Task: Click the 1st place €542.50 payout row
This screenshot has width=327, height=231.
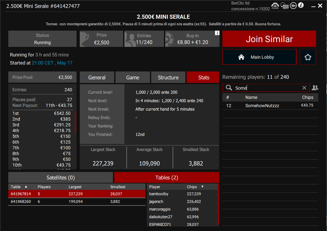Action: point(41,113)
